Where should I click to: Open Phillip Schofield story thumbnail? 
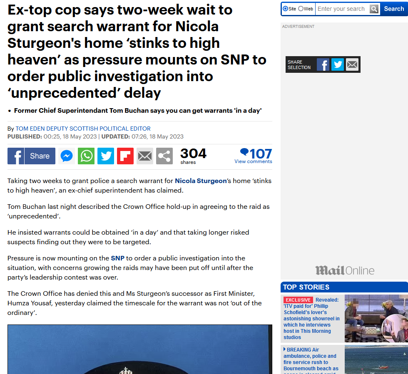[376, 318]
